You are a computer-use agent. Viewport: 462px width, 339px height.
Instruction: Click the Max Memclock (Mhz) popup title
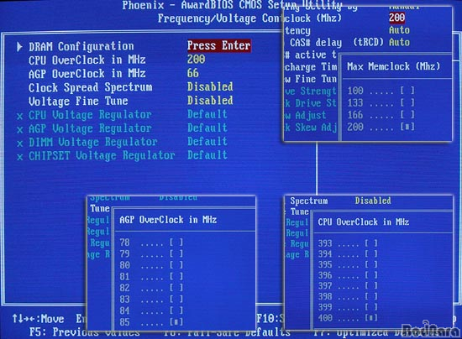point(394,66)
